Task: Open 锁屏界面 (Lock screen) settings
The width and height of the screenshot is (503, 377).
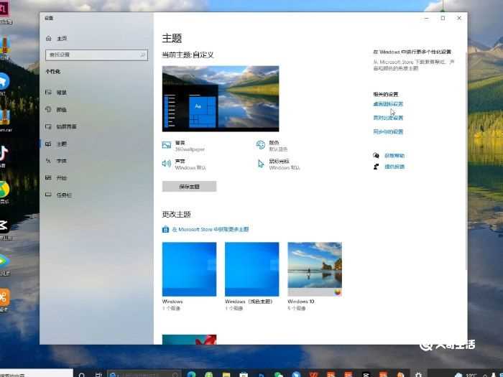Action: coord(66,127)
